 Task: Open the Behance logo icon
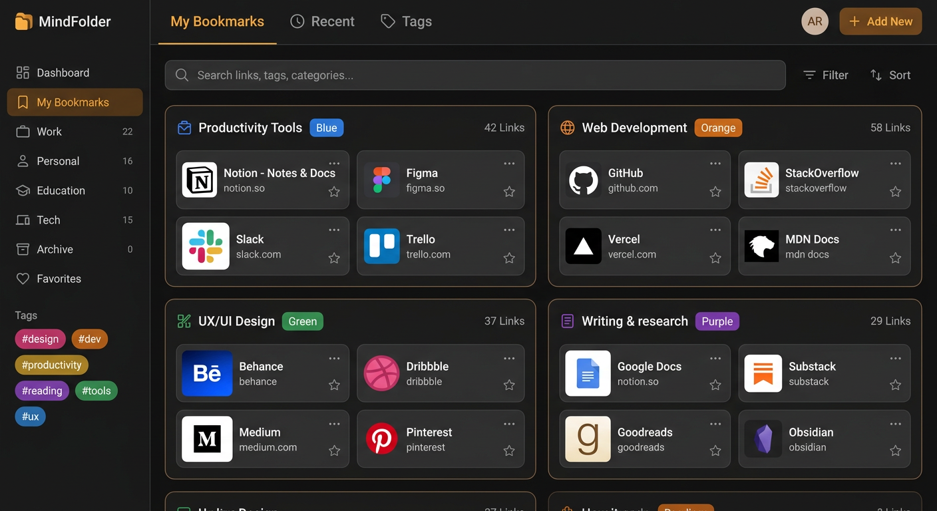(x=207, y=373)
